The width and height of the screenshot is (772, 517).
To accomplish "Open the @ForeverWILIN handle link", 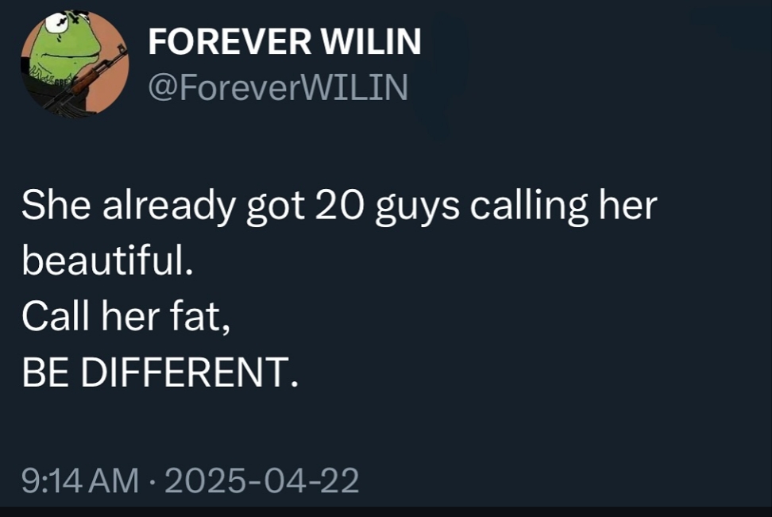I will [x=278, y=87].
